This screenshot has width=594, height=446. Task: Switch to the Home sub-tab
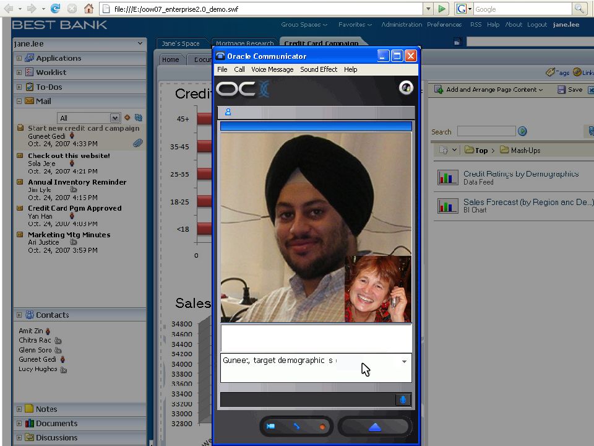[170, 59]
